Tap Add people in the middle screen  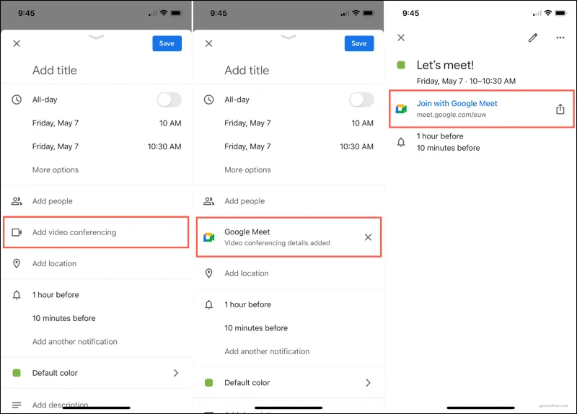(x=245, y=201)
